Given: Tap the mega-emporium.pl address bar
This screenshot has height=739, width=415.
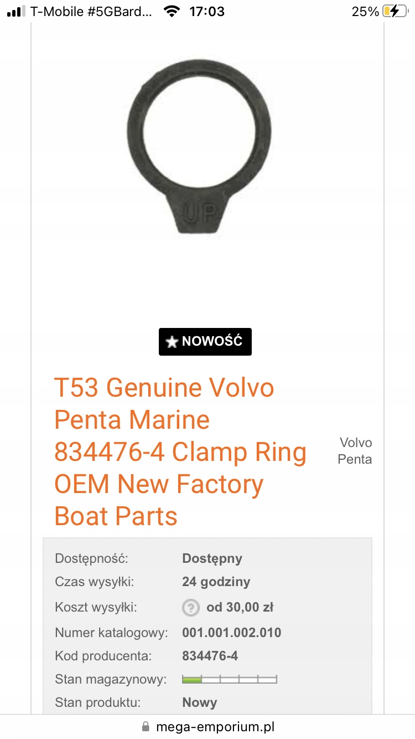Looking at the screenshot, I should pos(207,726).
